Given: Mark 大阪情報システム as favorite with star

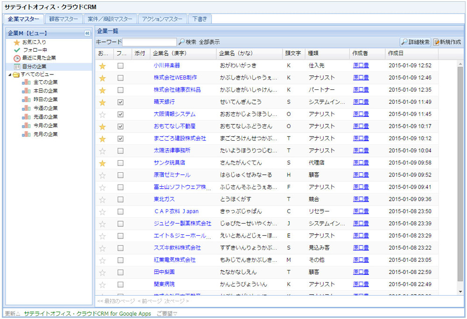Looking at the screenshot, I should coord(102,114).
